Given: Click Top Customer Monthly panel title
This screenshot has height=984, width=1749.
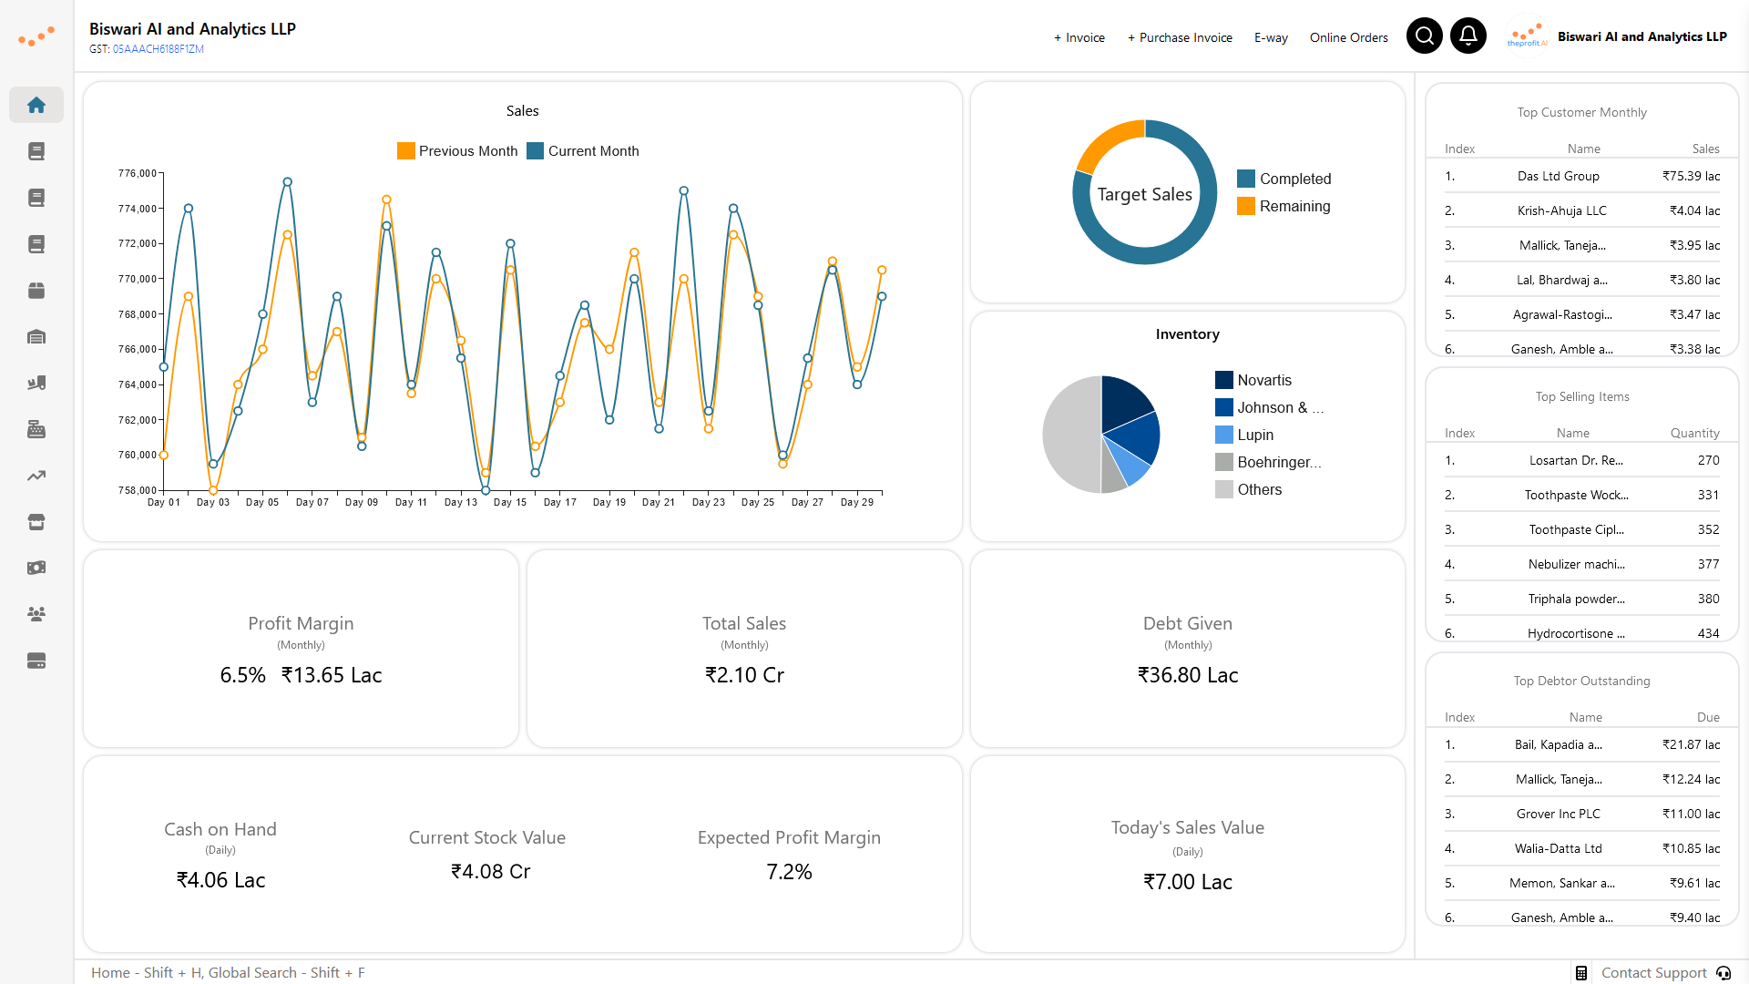Looking at the screenshot, I should coord(1582,113).
